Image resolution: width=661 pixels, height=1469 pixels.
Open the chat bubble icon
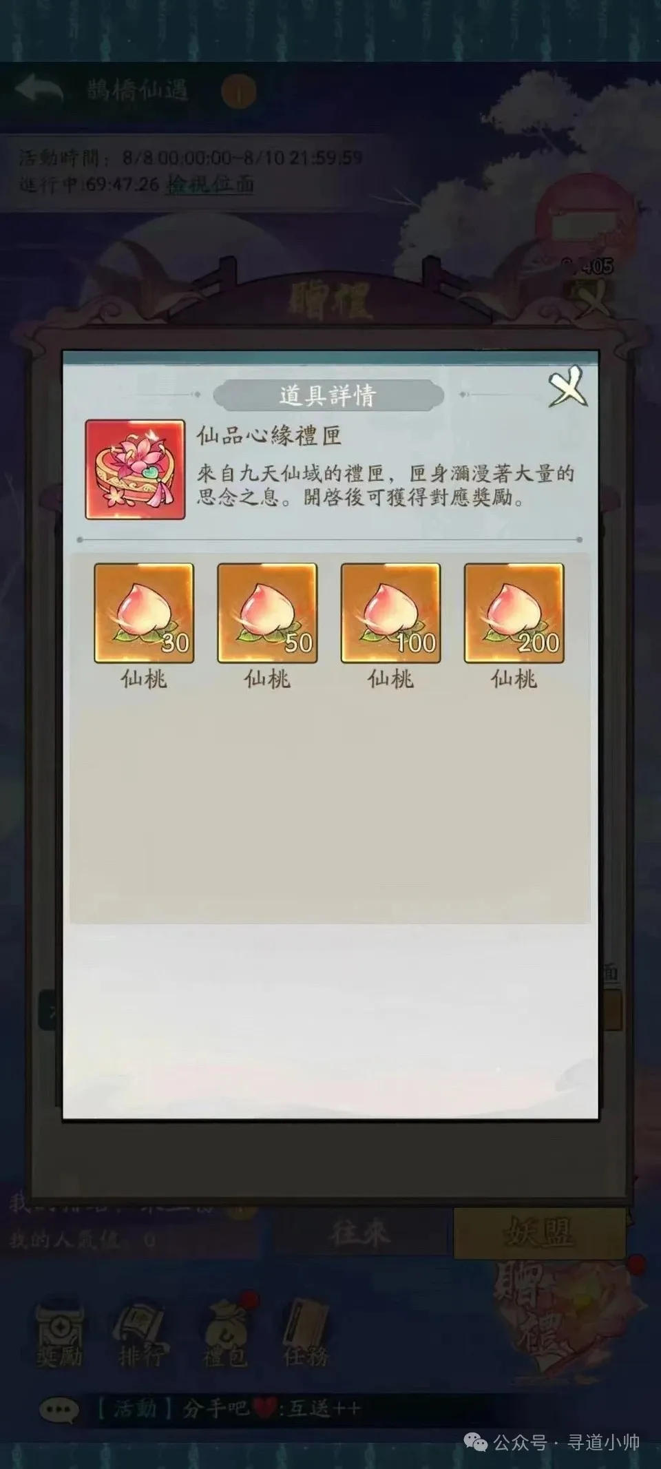(59, 1410)
